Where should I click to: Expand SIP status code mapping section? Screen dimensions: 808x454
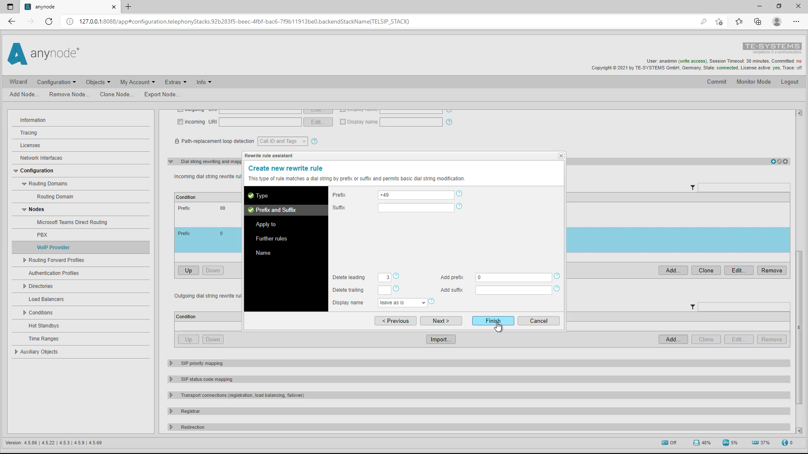click(x=171, y=379)
